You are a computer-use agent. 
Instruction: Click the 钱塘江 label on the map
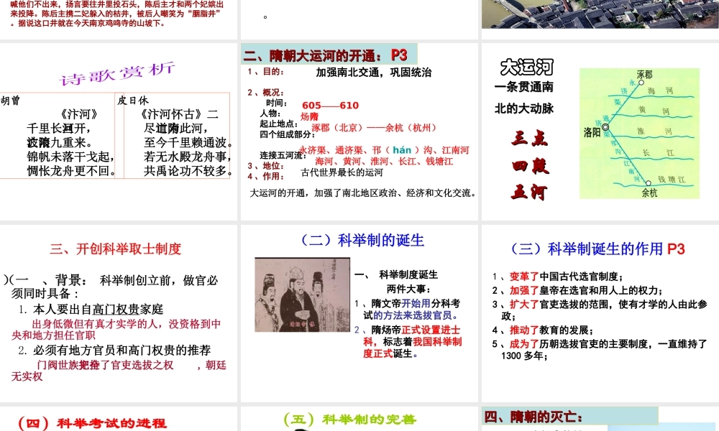point(672,180)
